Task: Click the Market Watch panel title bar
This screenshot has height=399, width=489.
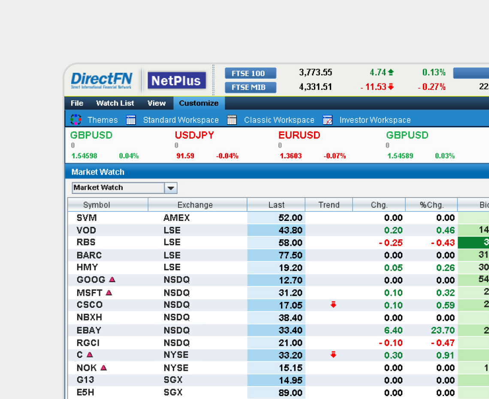Action: (x=277, y=172)
